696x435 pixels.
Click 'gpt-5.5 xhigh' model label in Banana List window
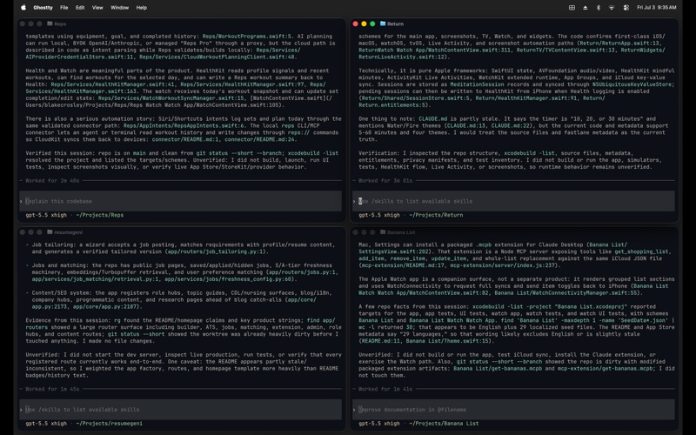click(379, 424)
